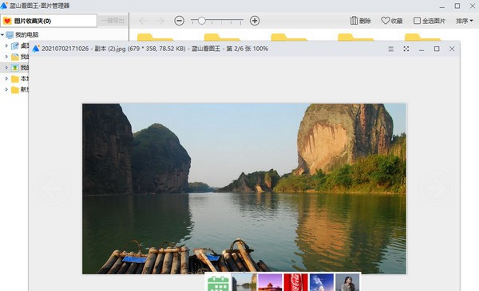Screen dimensions: 479x291
Task: Maximize the 图片管理器 main window
Action: click(x=457, y=6)
